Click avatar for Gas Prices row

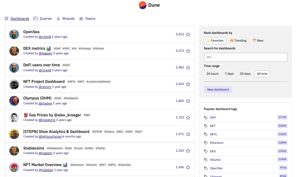tap(14, 117)
